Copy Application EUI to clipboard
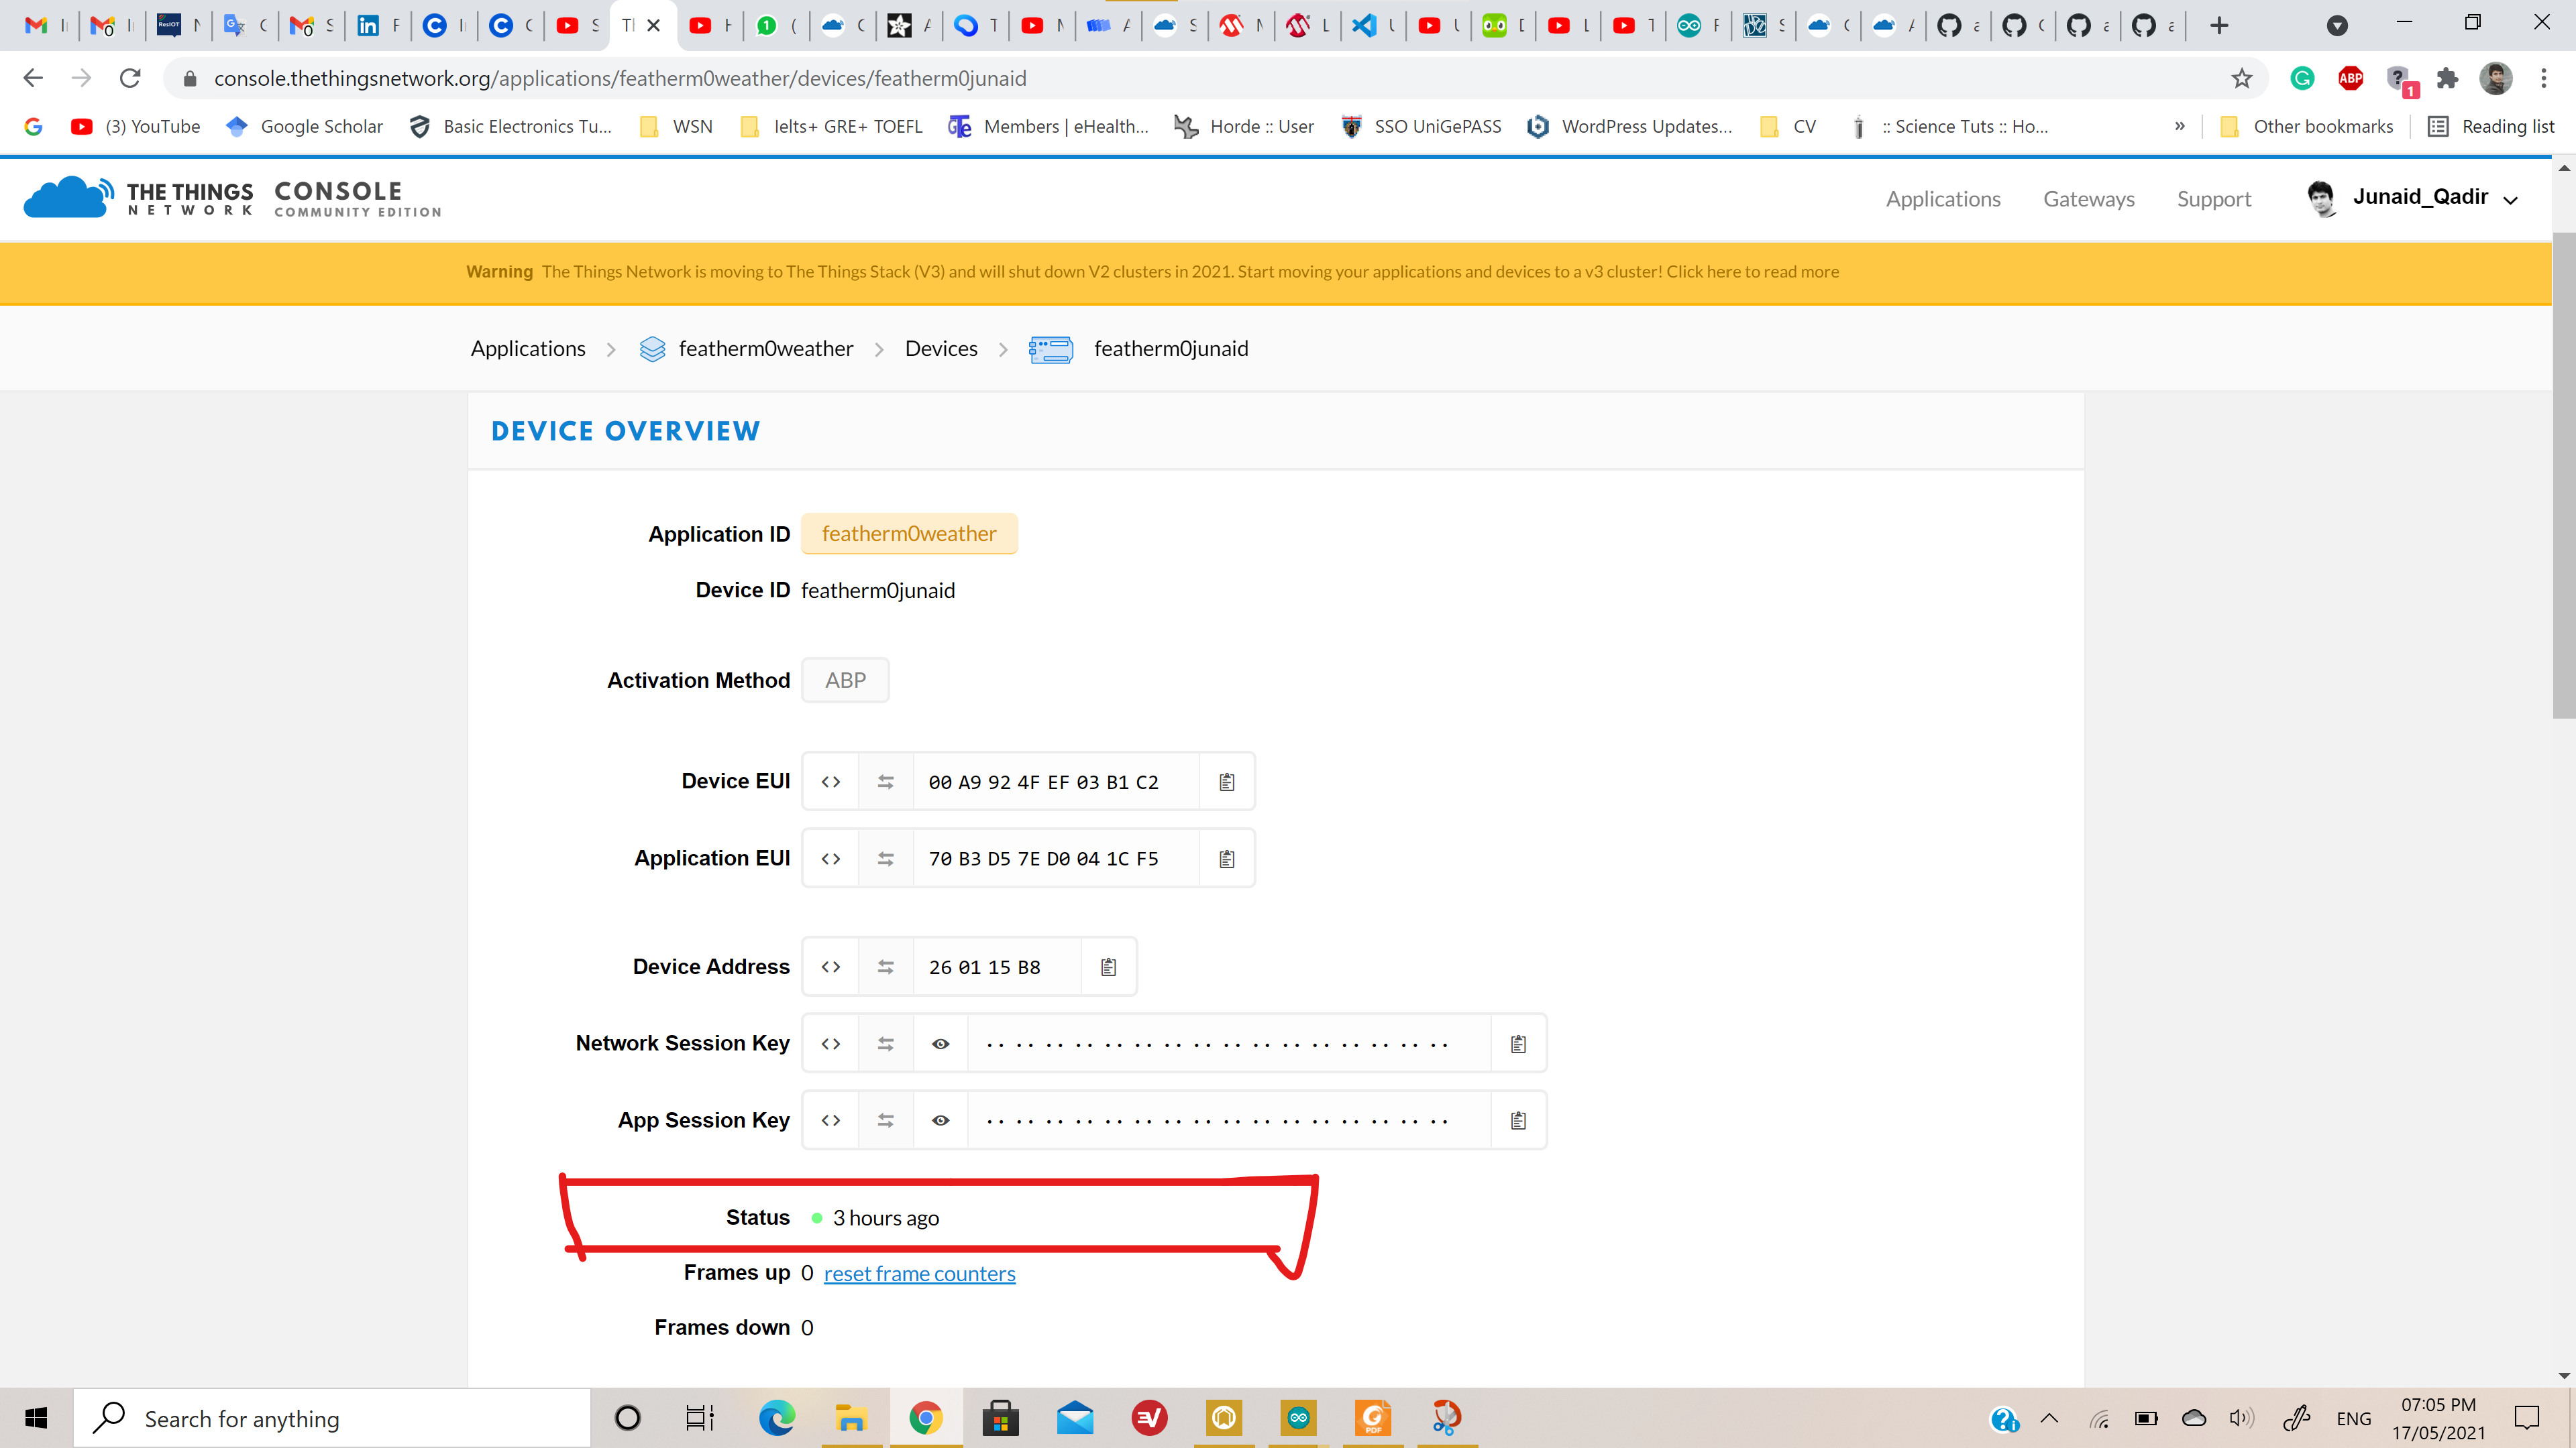The image size is (2576, 1448). [x=1227, y=858]
